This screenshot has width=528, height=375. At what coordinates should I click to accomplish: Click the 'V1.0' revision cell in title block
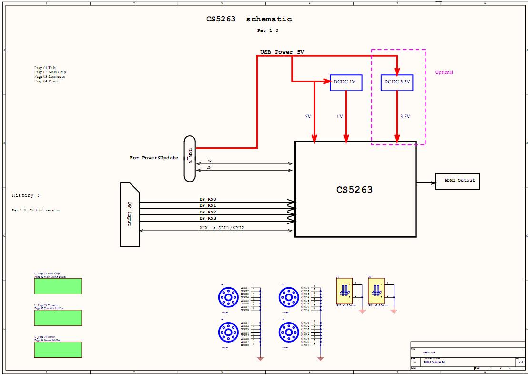coord(520,362)
